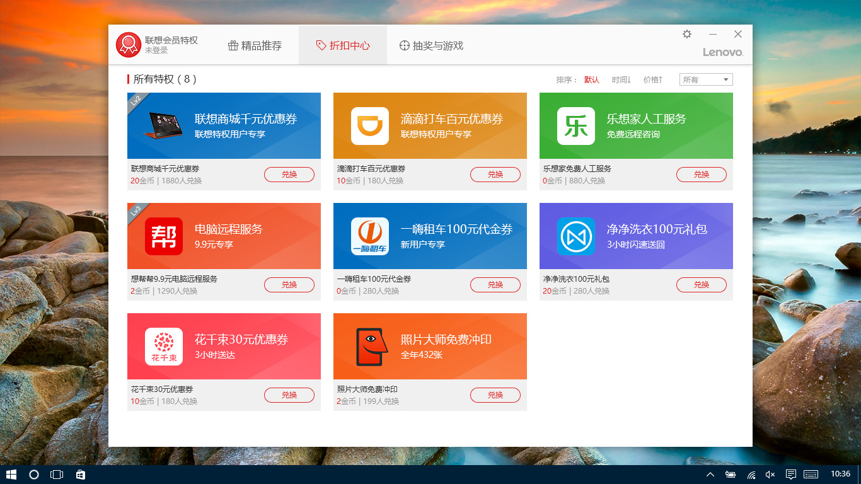
Task: Click the 一嗨租车 car rental icon
Action: point(369,236)
